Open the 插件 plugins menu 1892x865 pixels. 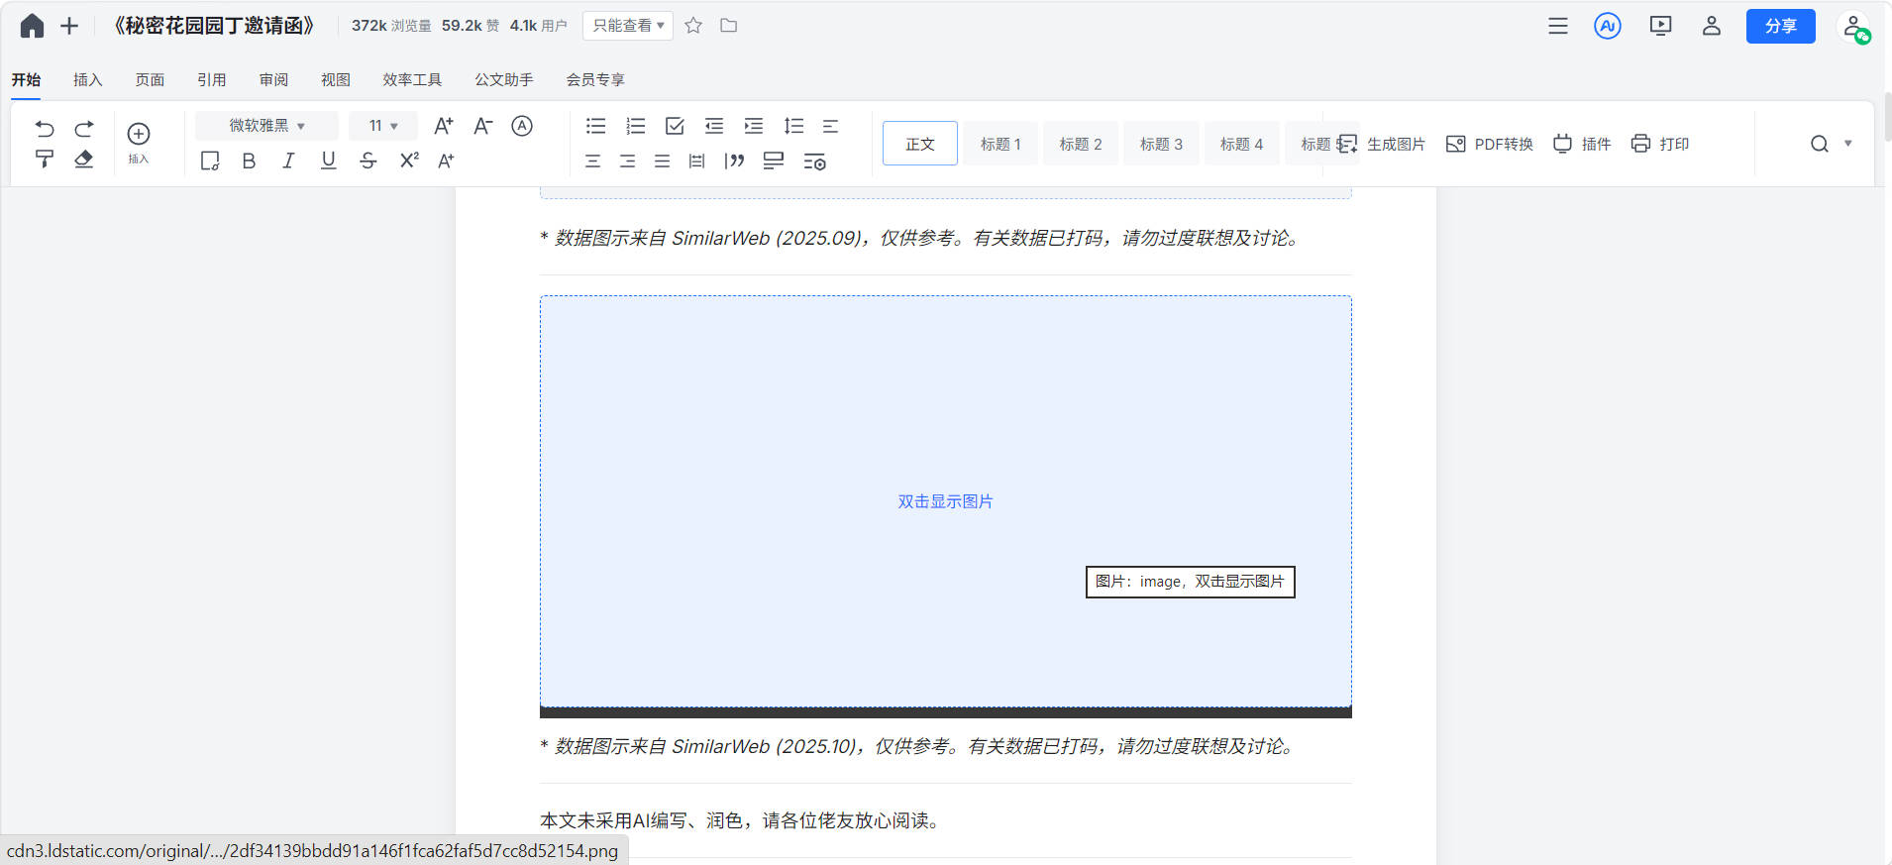[x=1582, y=144]
